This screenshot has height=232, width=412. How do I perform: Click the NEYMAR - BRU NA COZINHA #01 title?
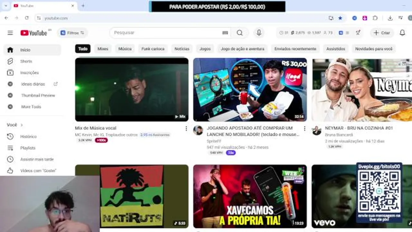[x=359, y=128]
